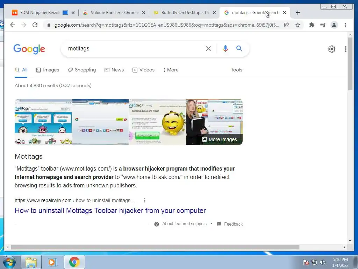Image resolution: width=358 pixels, height=269 pixels.
Task: Clear the search box with the X
Action: pos(208,48)
